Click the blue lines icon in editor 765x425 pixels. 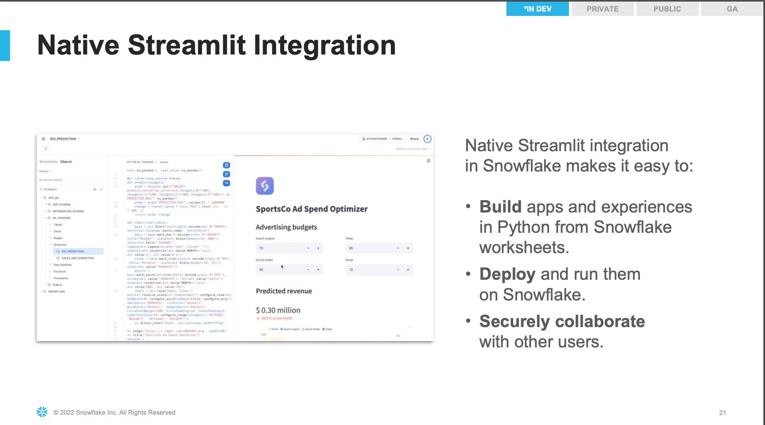(226, 174)
